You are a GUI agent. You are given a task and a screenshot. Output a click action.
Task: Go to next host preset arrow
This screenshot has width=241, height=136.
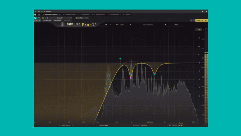(48, 18)
